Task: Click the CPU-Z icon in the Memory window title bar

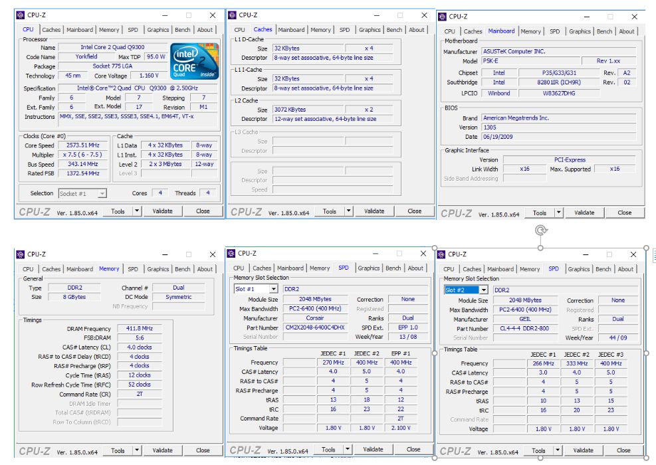Action: [21, 254]
